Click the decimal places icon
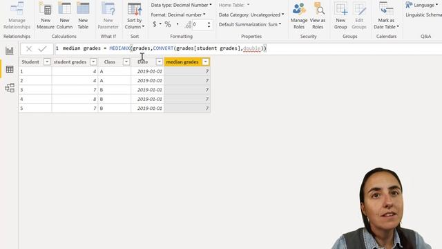 pos(188,25)
